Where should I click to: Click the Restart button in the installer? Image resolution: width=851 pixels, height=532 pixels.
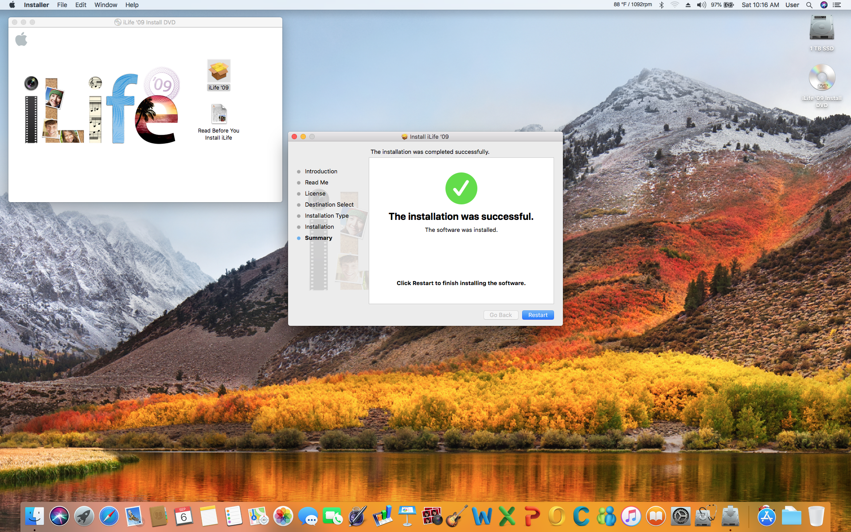coord(538,315)
